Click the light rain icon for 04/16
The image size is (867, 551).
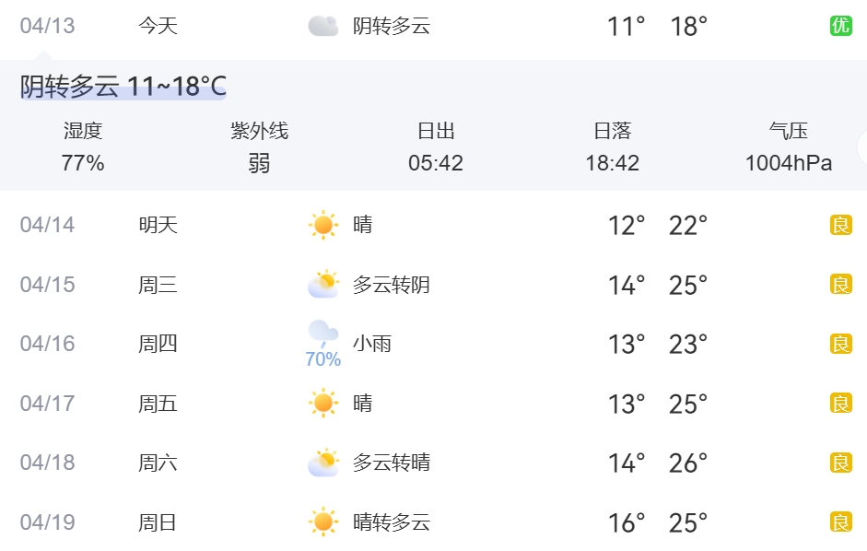(x=322, y=334)
